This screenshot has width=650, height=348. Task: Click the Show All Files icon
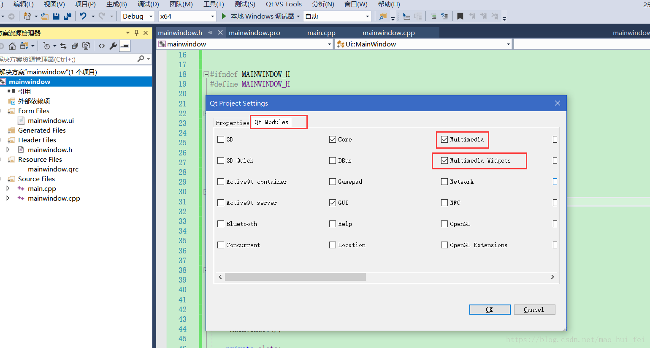tap(86, 46)
